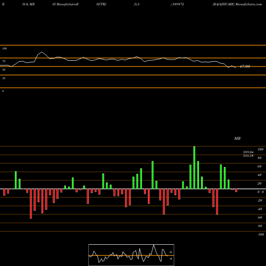Click the 539872 code in header
Image resolution: width=266 pixels, height=266 pixels.
point(178,4)
